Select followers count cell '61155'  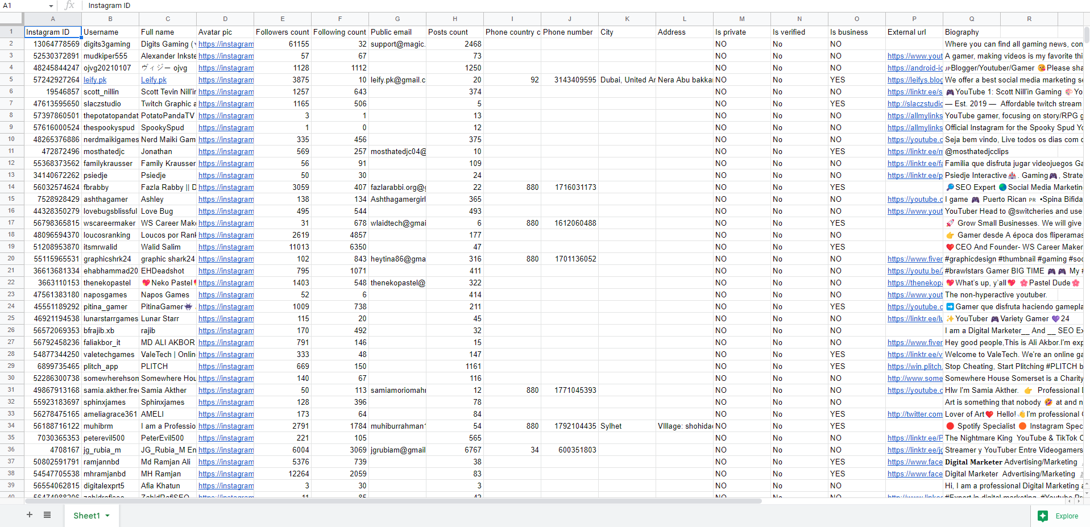(283, 44)
